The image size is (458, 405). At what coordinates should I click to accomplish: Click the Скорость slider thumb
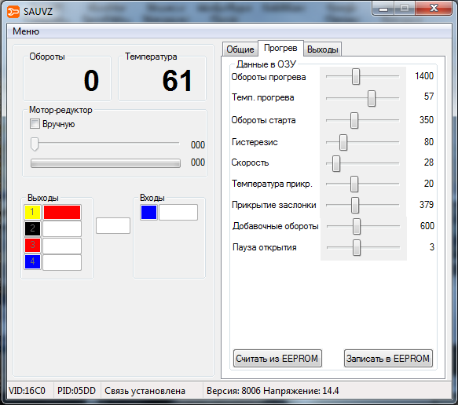tap(336, 163)
